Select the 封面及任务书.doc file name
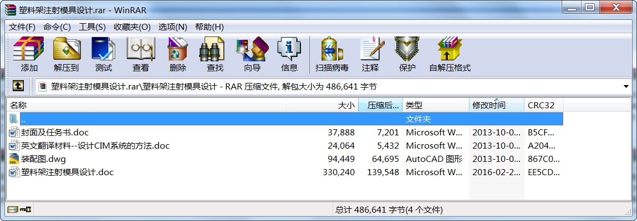The image size is (637, 221). (x=55, y=133)
